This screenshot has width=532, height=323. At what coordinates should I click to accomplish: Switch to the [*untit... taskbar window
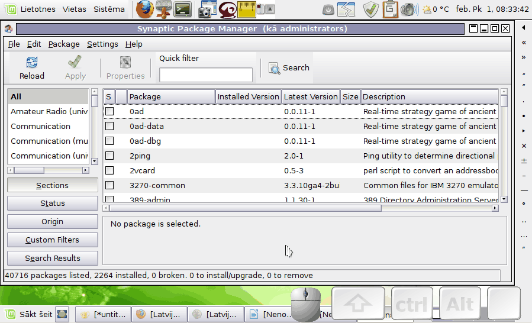point(103,314)
